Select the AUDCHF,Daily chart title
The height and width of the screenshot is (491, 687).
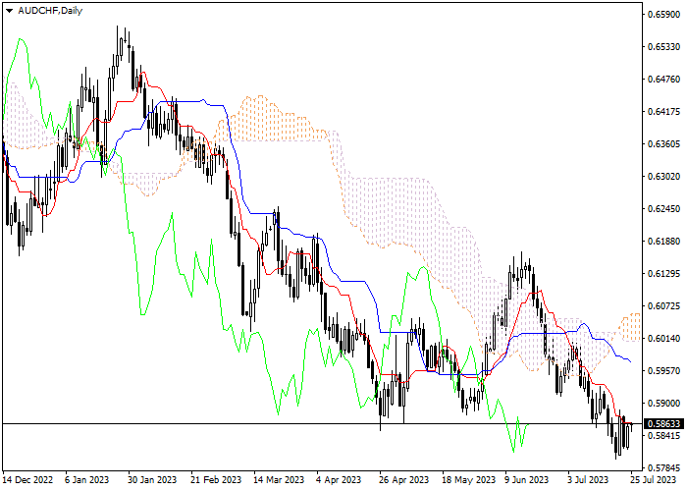[50, 11]
